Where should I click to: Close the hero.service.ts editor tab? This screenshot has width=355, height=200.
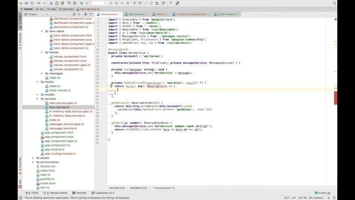(120, 14)
